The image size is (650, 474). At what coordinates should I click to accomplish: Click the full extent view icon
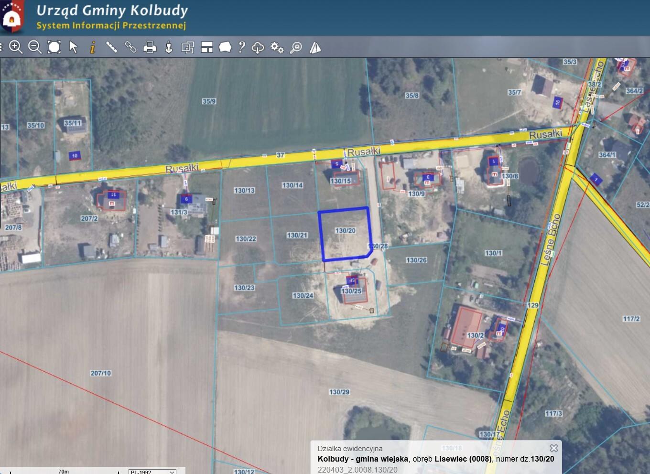coord(54,47)
